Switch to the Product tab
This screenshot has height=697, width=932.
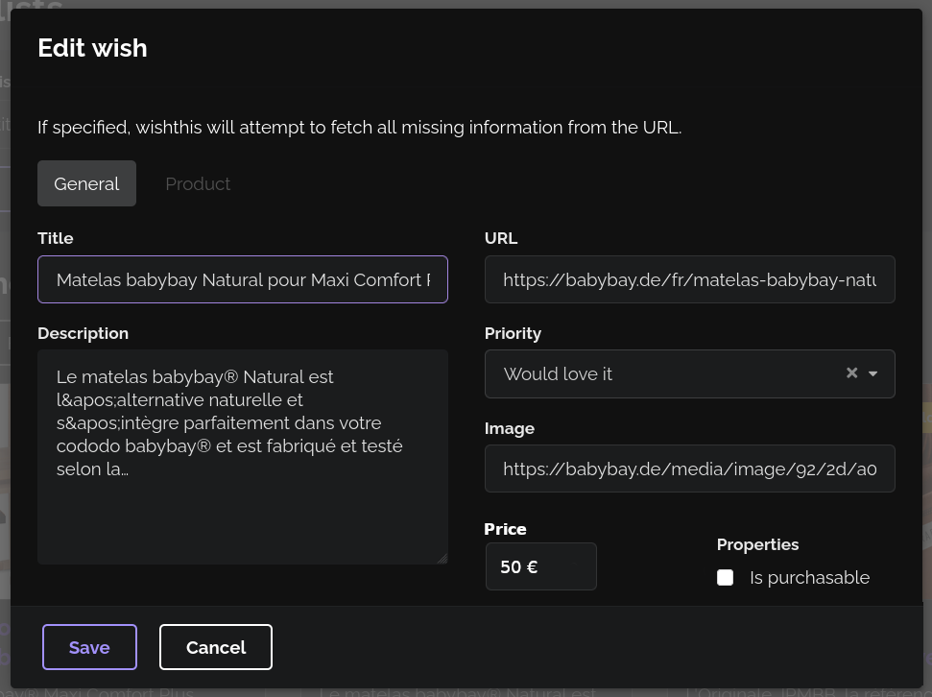198,183
